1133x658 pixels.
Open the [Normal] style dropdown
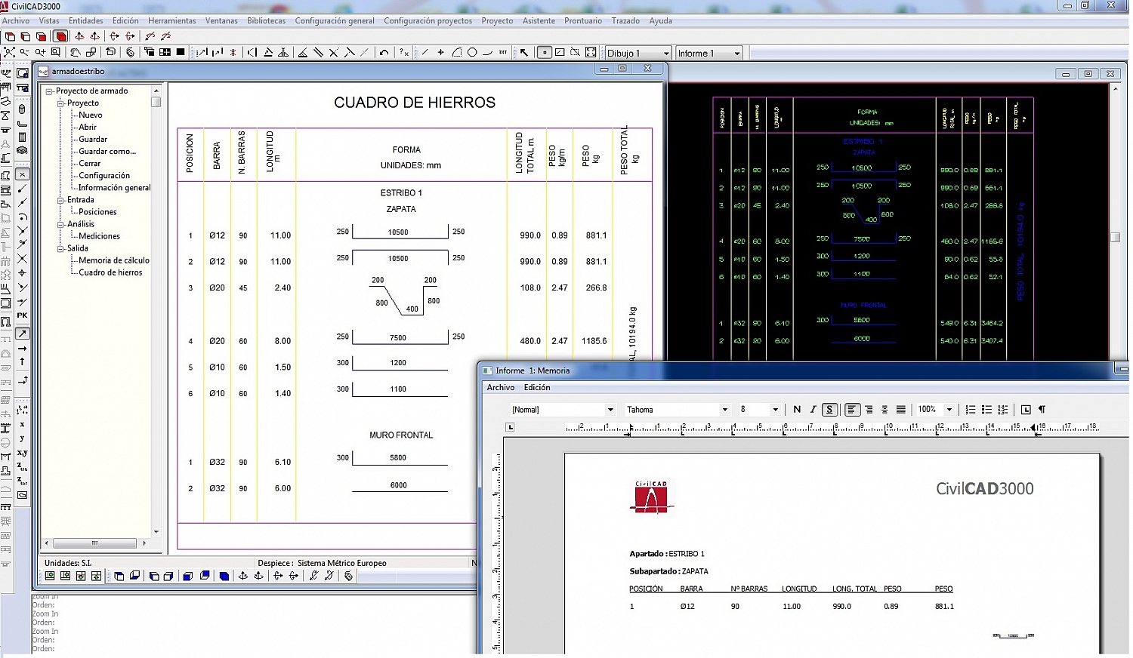[610, 410]
